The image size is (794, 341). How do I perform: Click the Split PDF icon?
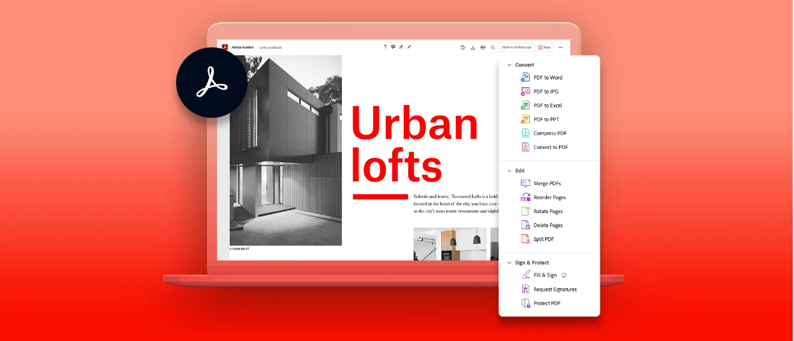coord(525,239)
